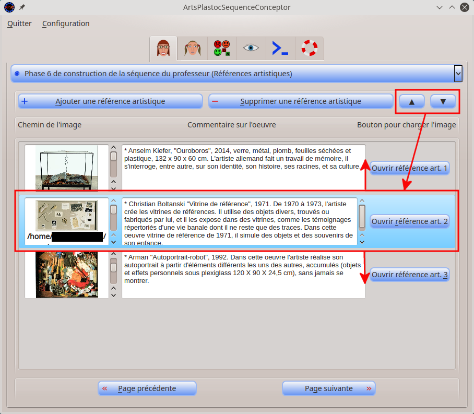Open the lifebuoy help tab
The image size is (474, 414).
tap(309, 49)
